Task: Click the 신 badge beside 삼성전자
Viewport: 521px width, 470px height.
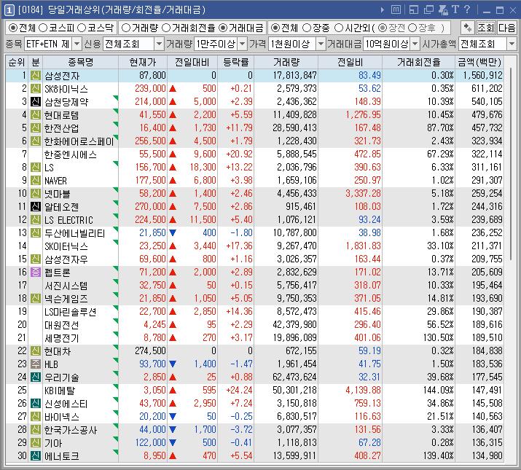Action: 36,76
